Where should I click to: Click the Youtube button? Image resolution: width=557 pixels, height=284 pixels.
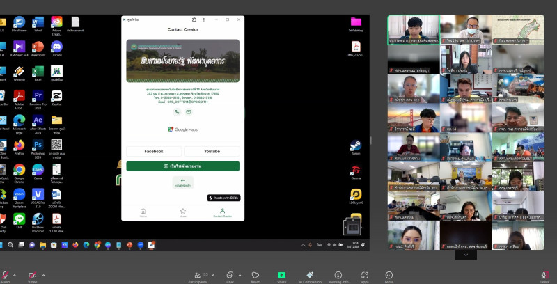212,151
